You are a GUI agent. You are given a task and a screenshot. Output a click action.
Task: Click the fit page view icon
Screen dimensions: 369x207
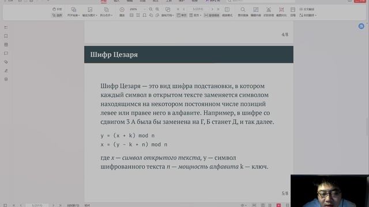(145, 16)
